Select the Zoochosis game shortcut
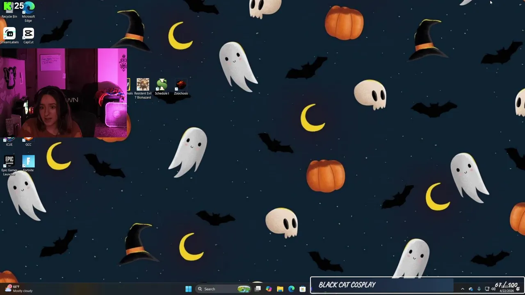This screenshot has height=295, width=525. [x=181, y=87]
